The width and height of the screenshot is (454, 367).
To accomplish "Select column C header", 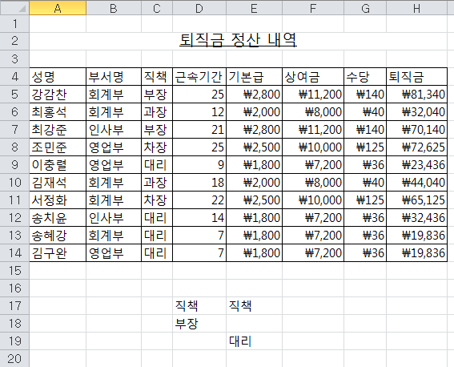I will point(157,8).
